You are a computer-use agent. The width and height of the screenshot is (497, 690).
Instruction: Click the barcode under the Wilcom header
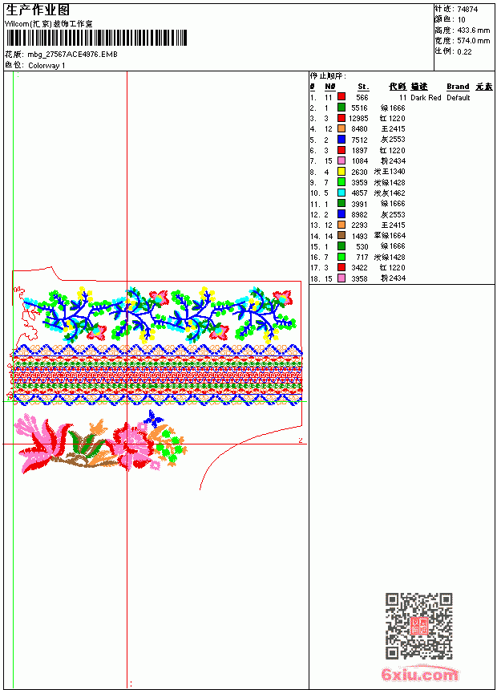click(x=96, y=38)
